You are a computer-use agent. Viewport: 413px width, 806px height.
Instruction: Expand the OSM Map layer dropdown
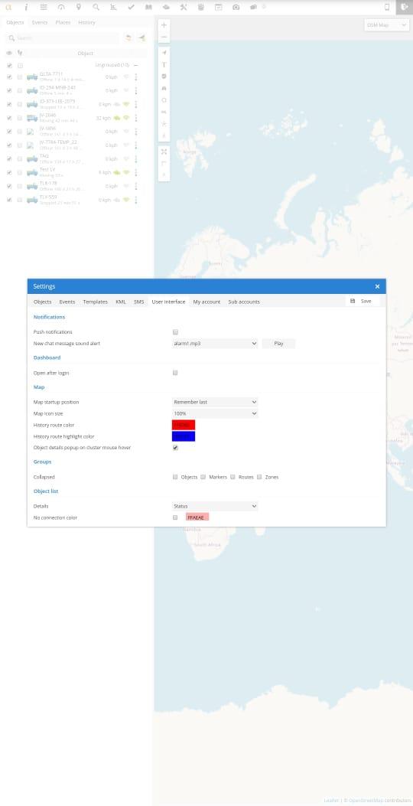click(386, 24)
